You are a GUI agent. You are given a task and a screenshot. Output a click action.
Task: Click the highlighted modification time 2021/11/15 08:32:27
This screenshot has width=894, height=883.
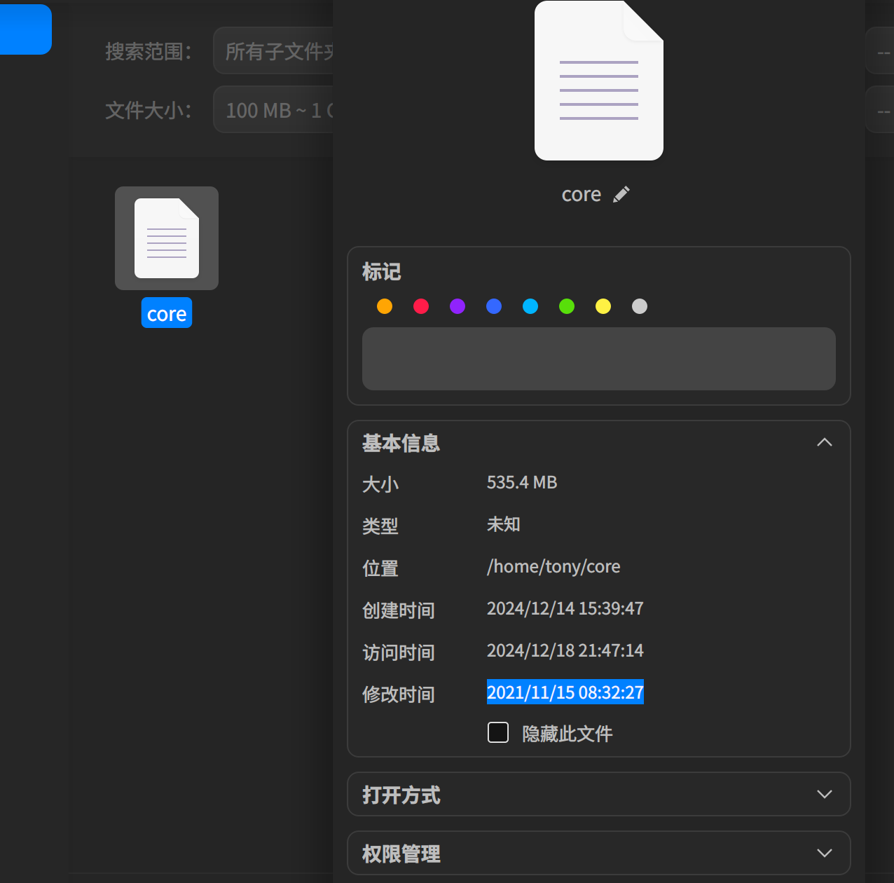[565, 692]
